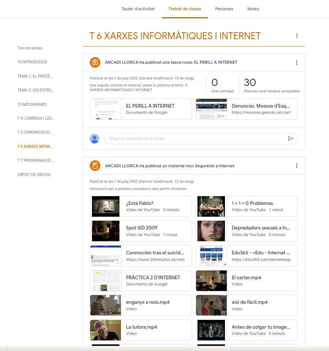Open the Spot SID 2009 video
The width and height of the screenshot is (329, 351).
[141, 231]
